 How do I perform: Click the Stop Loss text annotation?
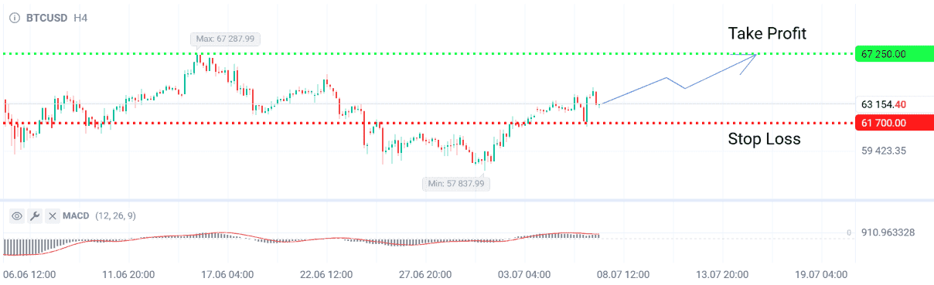(764, 139)
